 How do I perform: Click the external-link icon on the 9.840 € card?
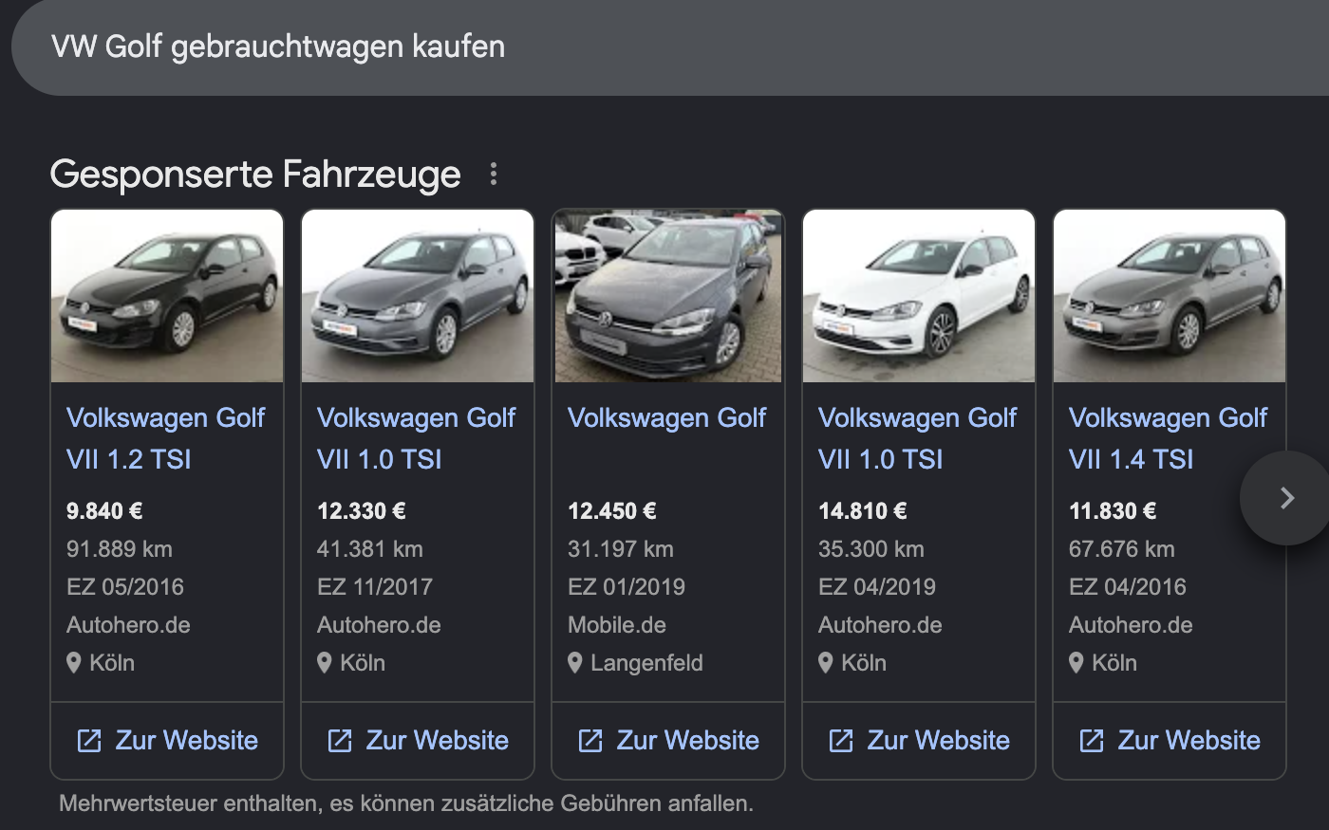click(x=89, y=741)
